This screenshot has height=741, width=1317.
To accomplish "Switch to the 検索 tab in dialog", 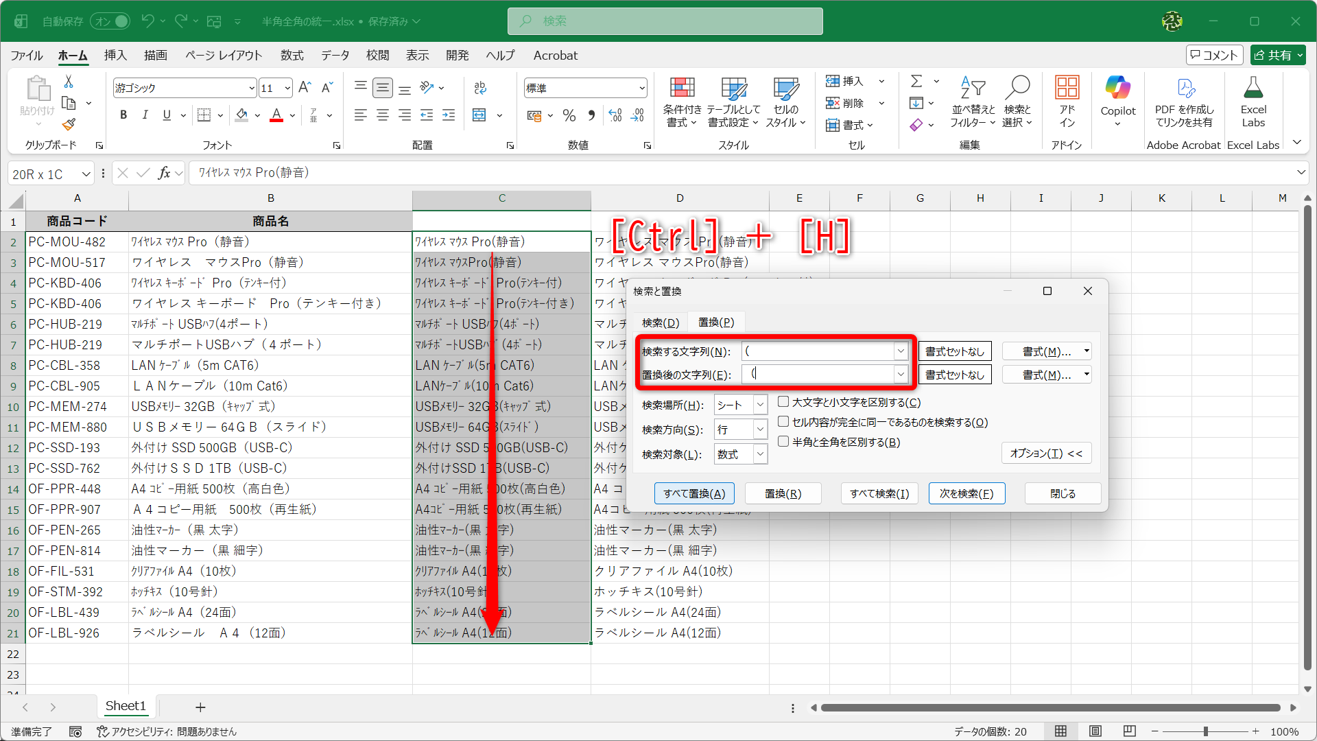I will click(660, 322).
